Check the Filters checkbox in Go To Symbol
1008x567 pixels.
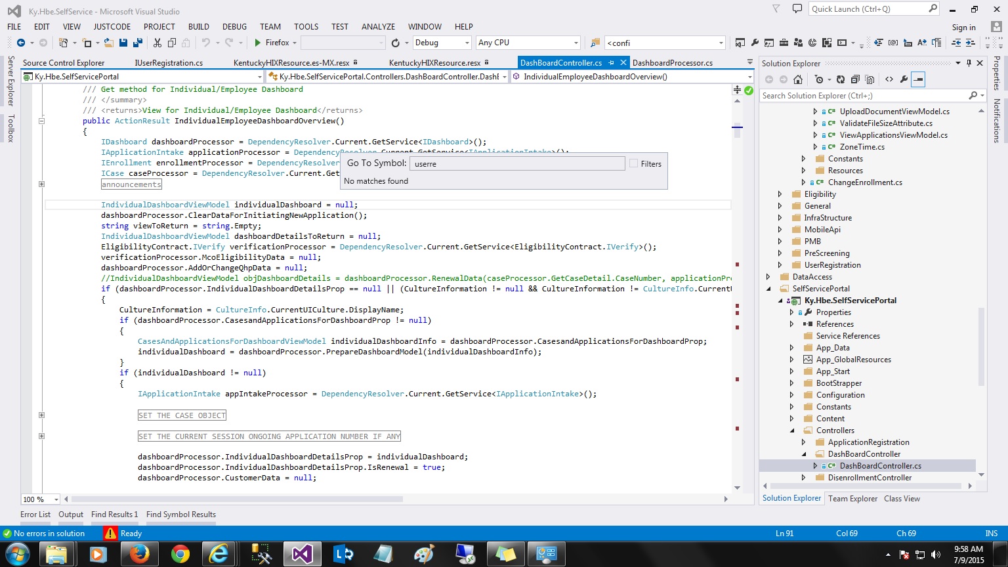pos(633,163)
